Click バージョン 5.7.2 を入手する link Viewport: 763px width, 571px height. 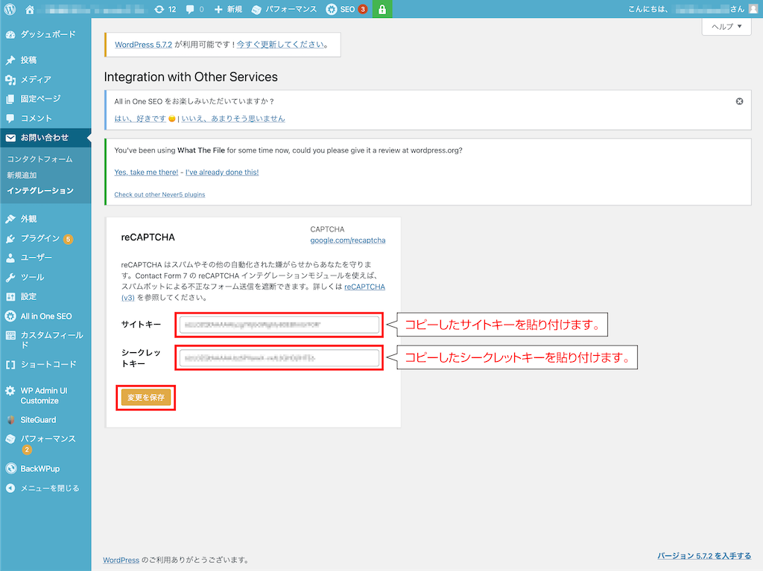pyautogui.click(x=704, y=556)
